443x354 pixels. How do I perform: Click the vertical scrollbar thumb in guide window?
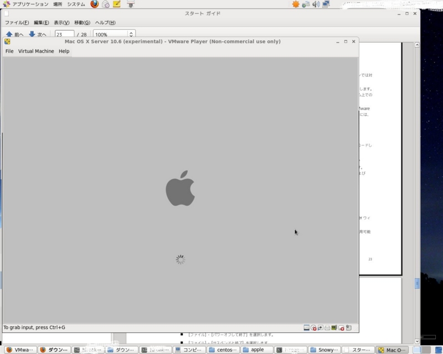pos(417,284)
